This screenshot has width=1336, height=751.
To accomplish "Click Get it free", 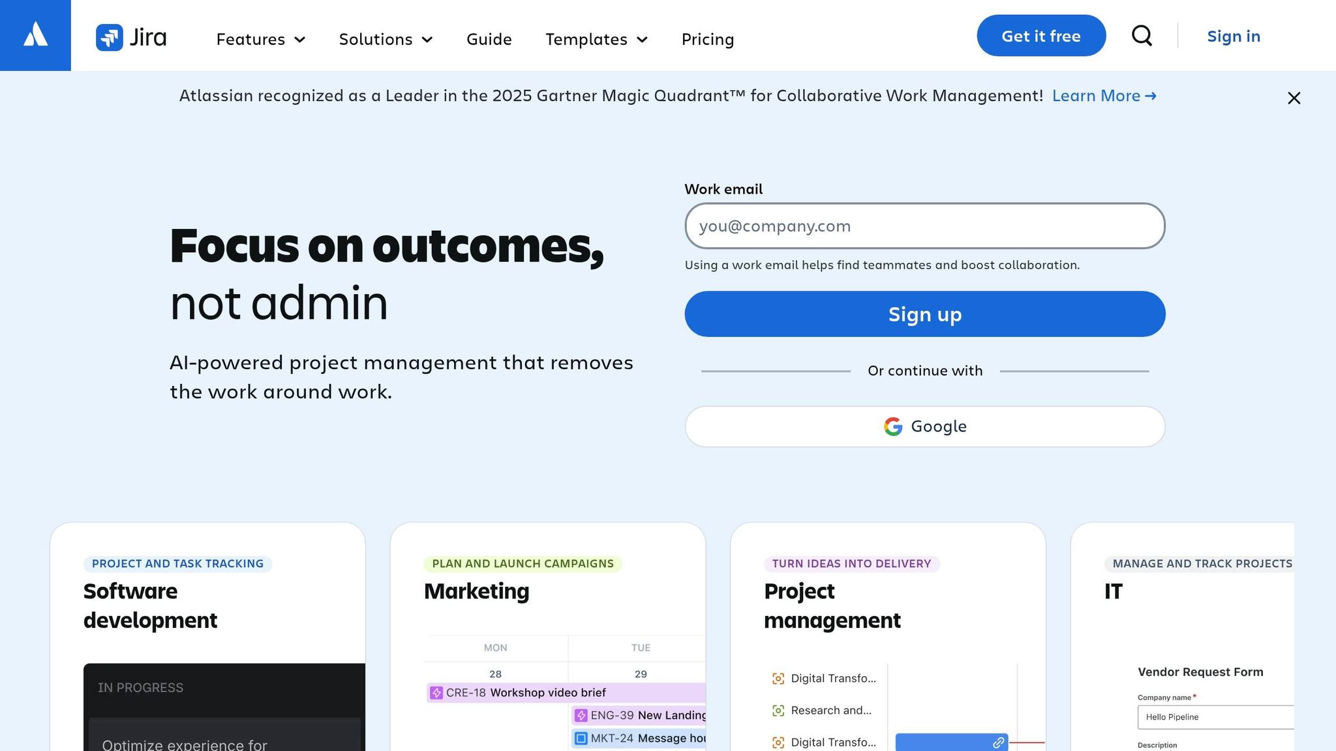I will click(x=1041, y=35).
